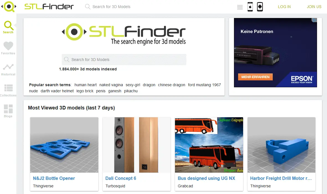Click the 'pikachu' popular search term
This screenshot has height=194, width=327.
tap(131, 91)
